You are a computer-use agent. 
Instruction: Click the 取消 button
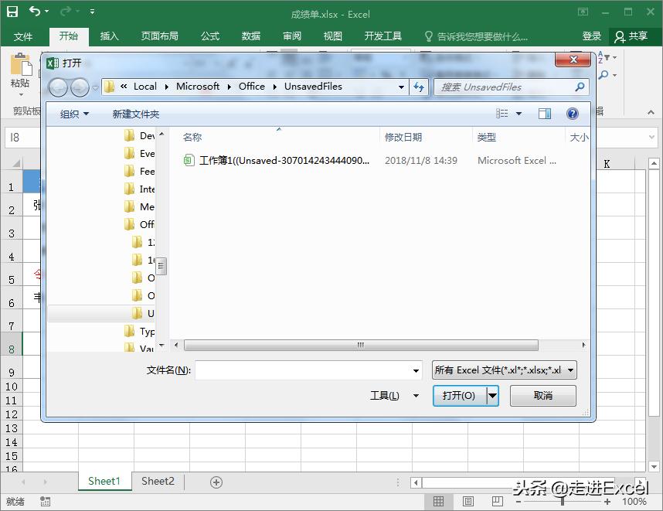[542, 395]
